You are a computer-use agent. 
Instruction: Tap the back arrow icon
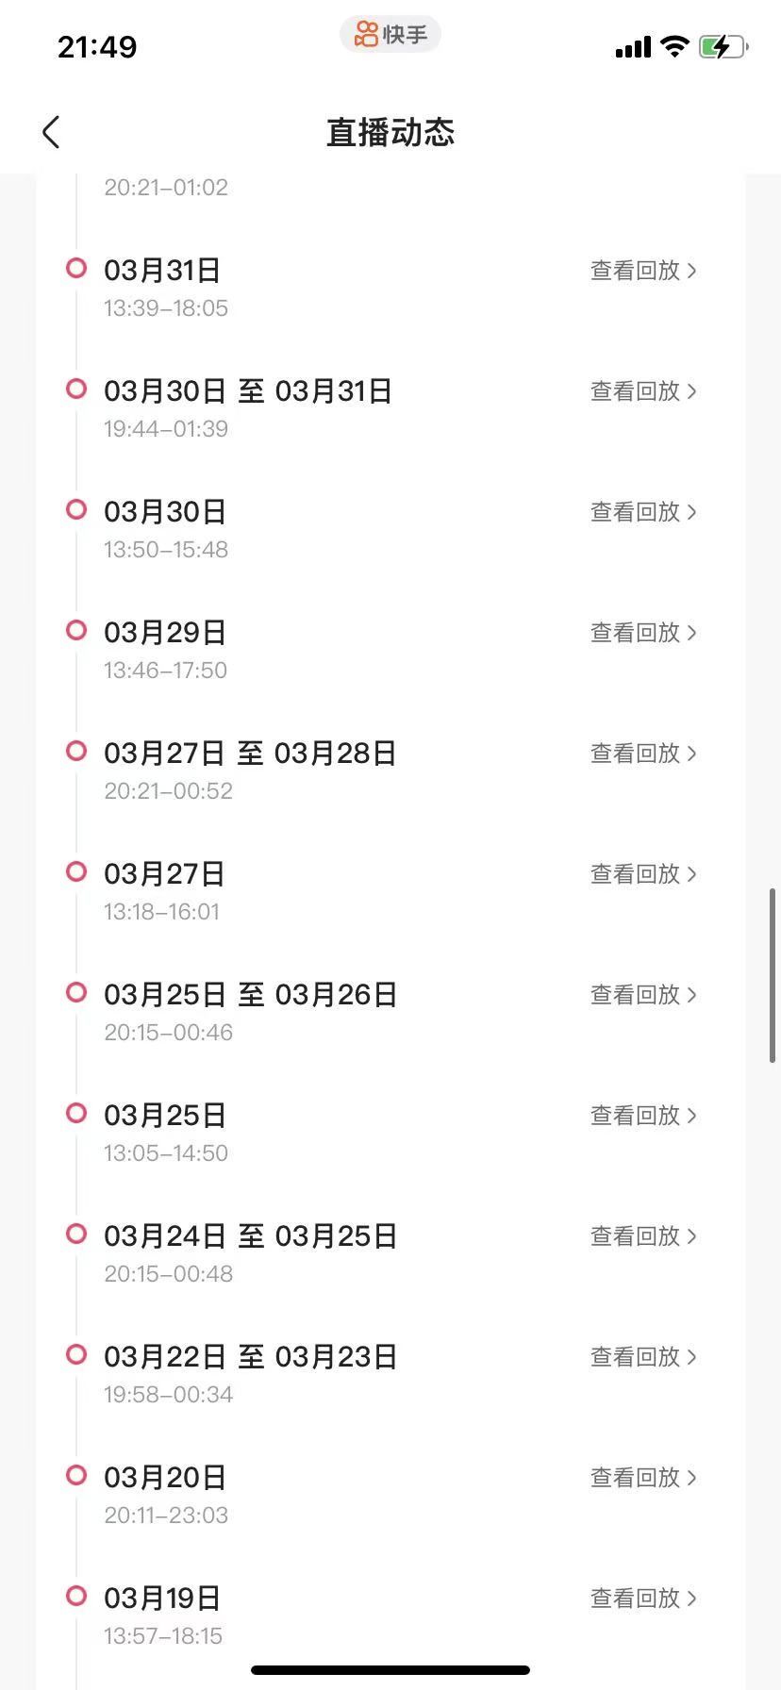(51, 132)
